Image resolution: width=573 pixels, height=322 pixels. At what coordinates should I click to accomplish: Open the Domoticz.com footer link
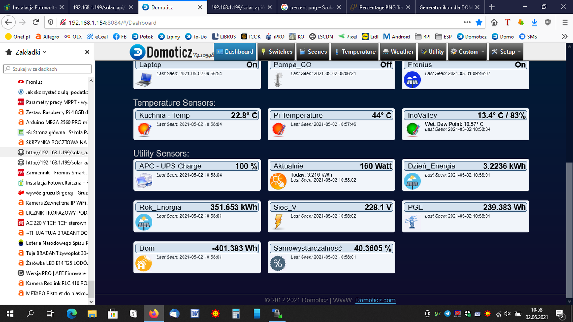coord(375,300)
